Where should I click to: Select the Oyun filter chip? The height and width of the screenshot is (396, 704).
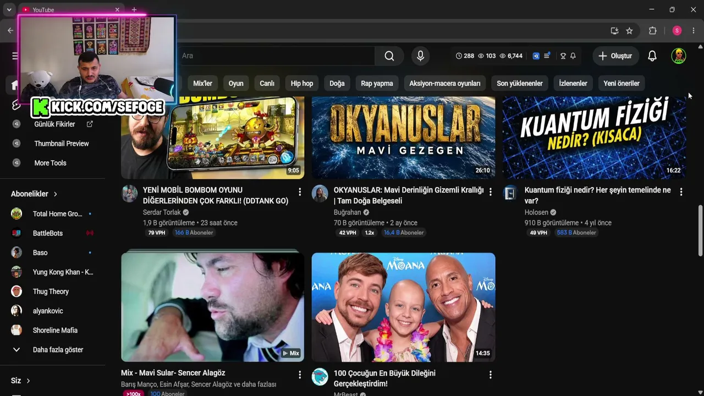236,84
